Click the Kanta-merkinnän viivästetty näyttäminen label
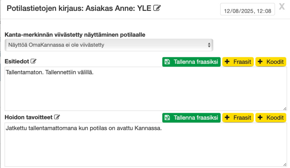 [75, 35]
